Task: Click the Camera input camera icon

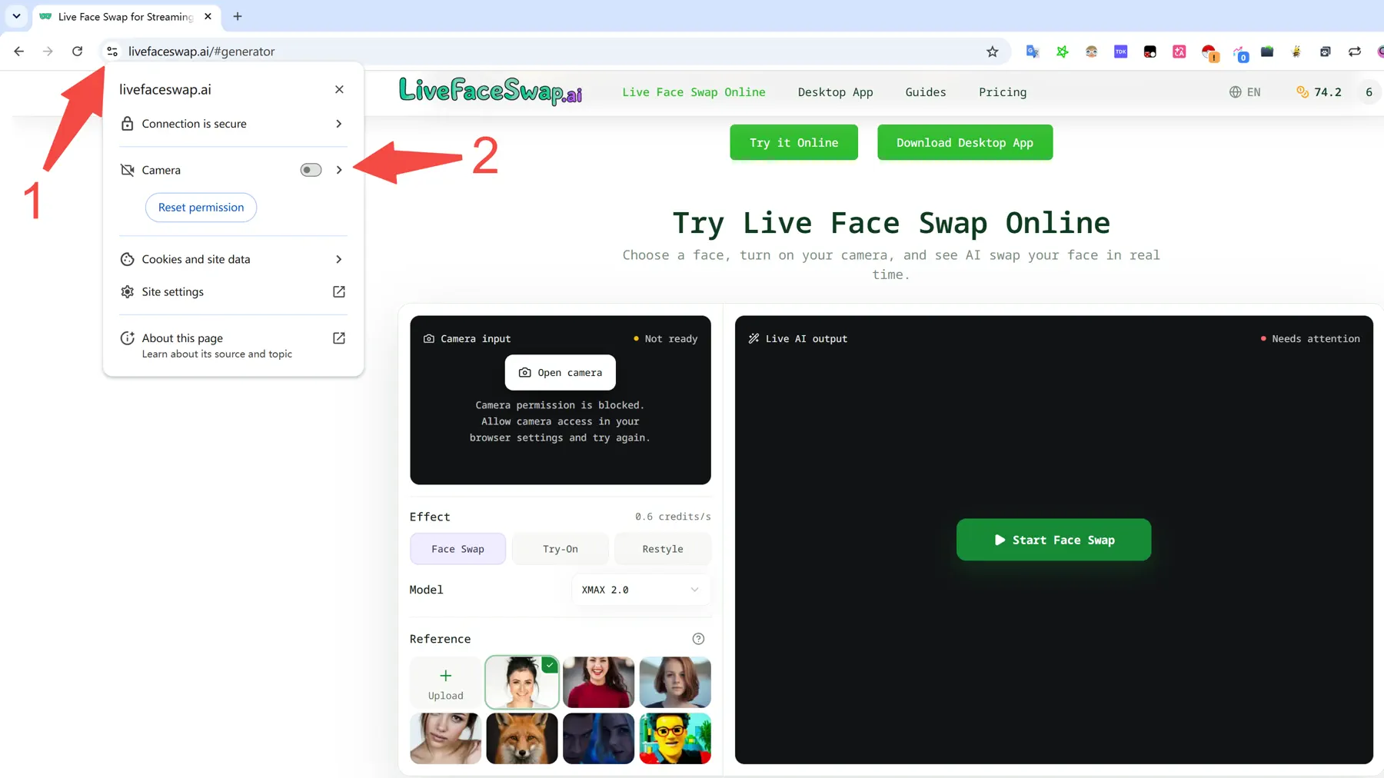Action: pos(429,339)
